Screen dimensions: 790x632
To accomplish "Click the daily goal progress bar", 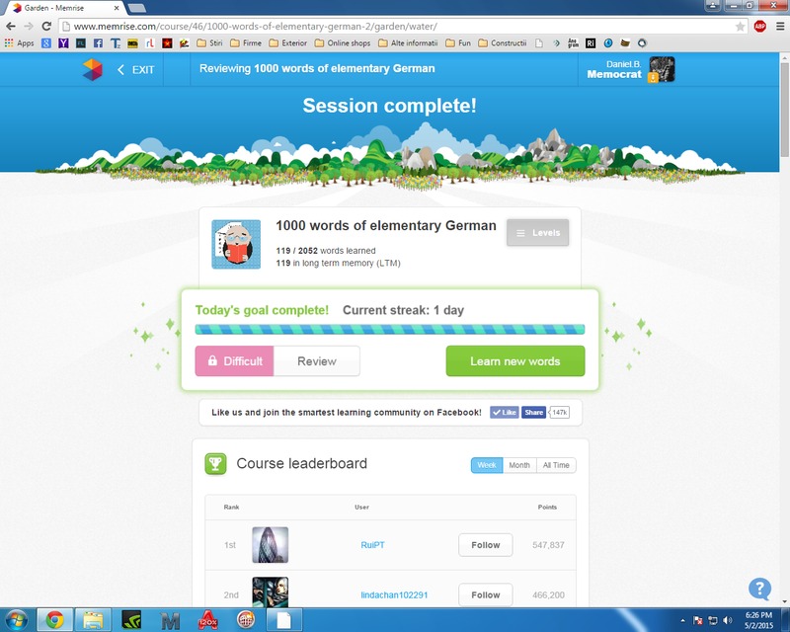I will pos(389,330).
